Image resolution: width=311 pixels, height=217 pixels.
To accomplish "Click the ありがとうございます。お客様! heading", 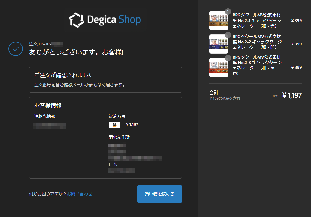I will pyautogui.click(x=76, y=52).
